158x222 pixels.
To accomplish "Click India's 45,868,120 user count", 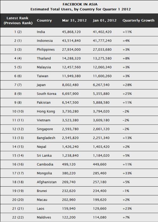I will click(71, 32).
